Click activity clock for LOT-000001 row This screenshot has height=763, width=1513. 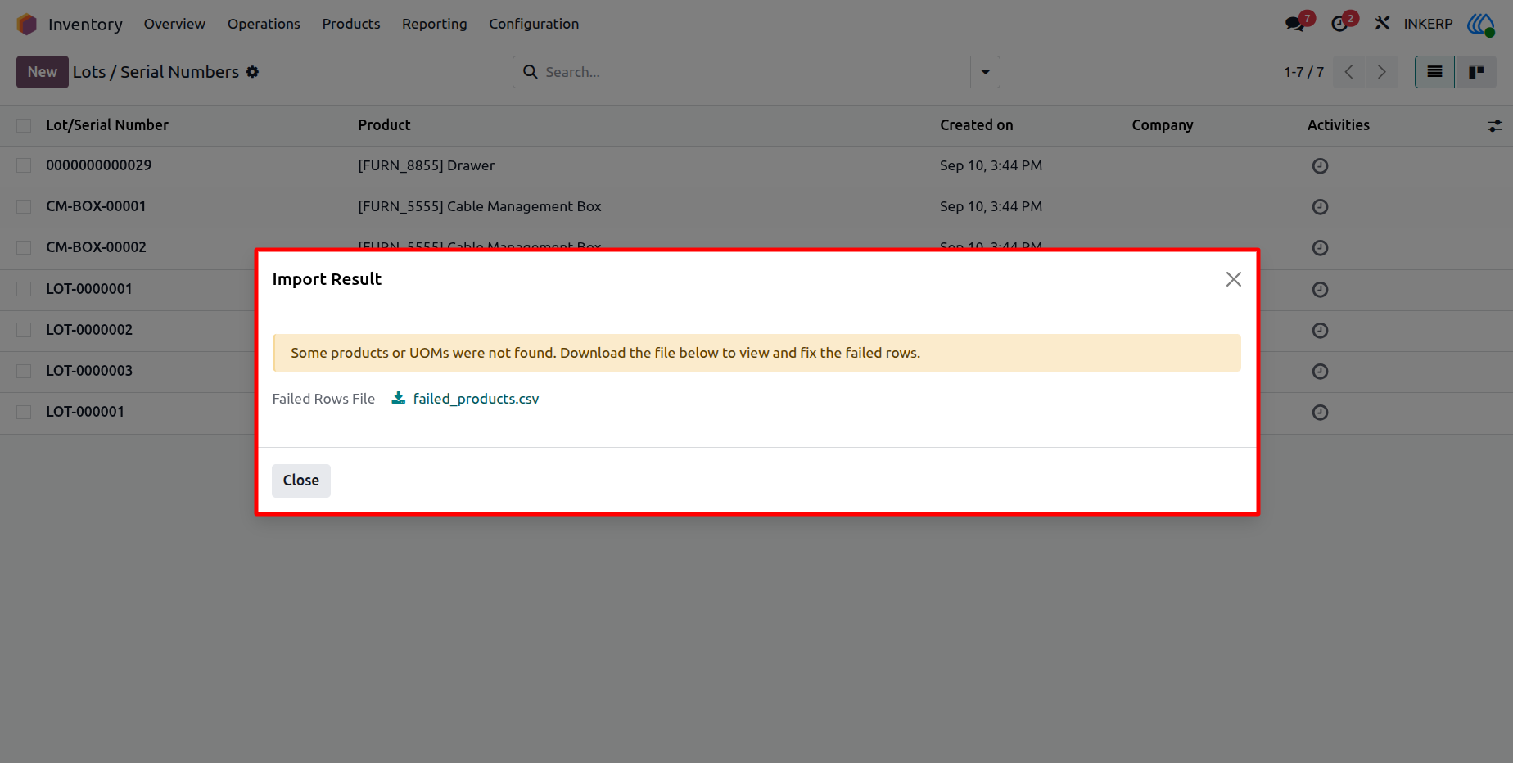click(x=1320, y=413)
